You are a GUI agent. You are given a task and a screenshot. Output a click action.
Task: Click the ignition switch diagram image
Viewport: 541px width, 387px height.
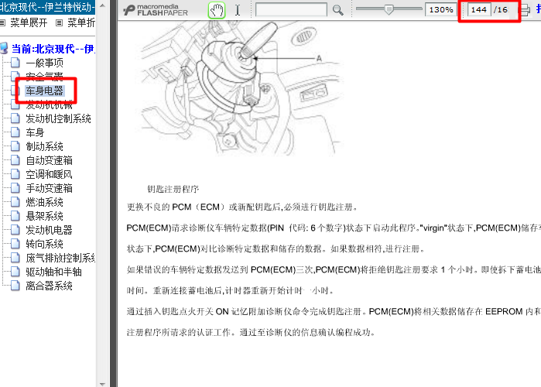point(241,88)
